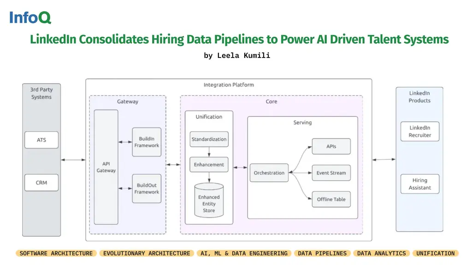Viewport: 472px width, 265px height.
Task: Click the APIs box in Serving
Action: pos(331,146)
